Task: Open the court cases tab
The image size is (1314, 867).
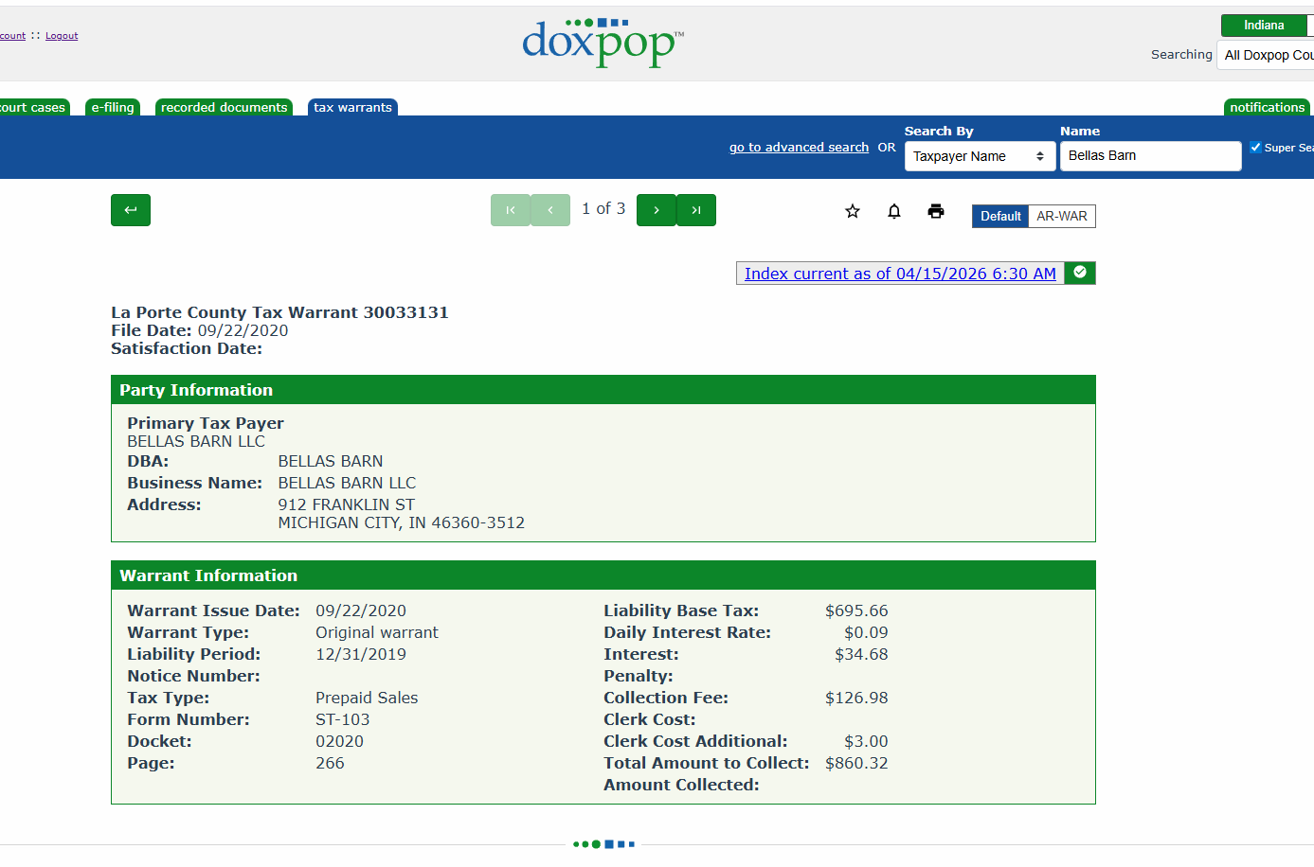Action: [x=33, y=108]
